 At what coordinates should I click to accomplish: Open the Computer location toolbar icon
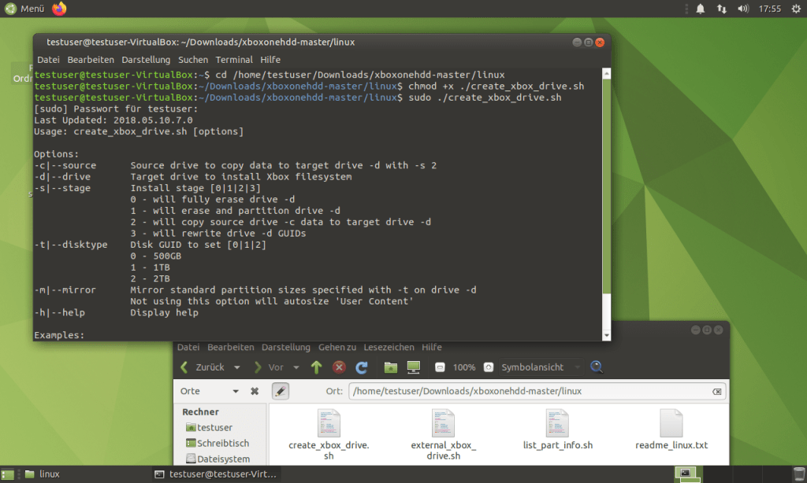pyautogui.click(x=412, y=367)
